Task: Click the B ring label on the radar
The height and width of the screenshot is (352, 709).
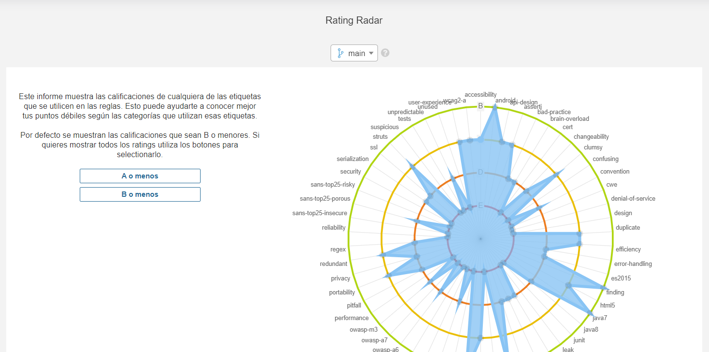Action: 480,106
